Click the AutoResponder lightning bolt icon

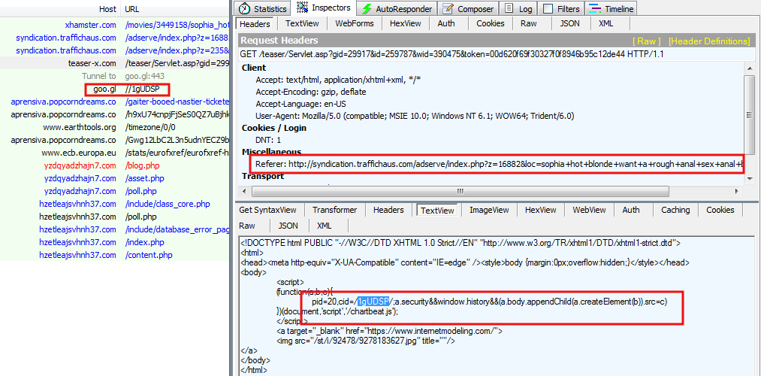click(367, 9)
